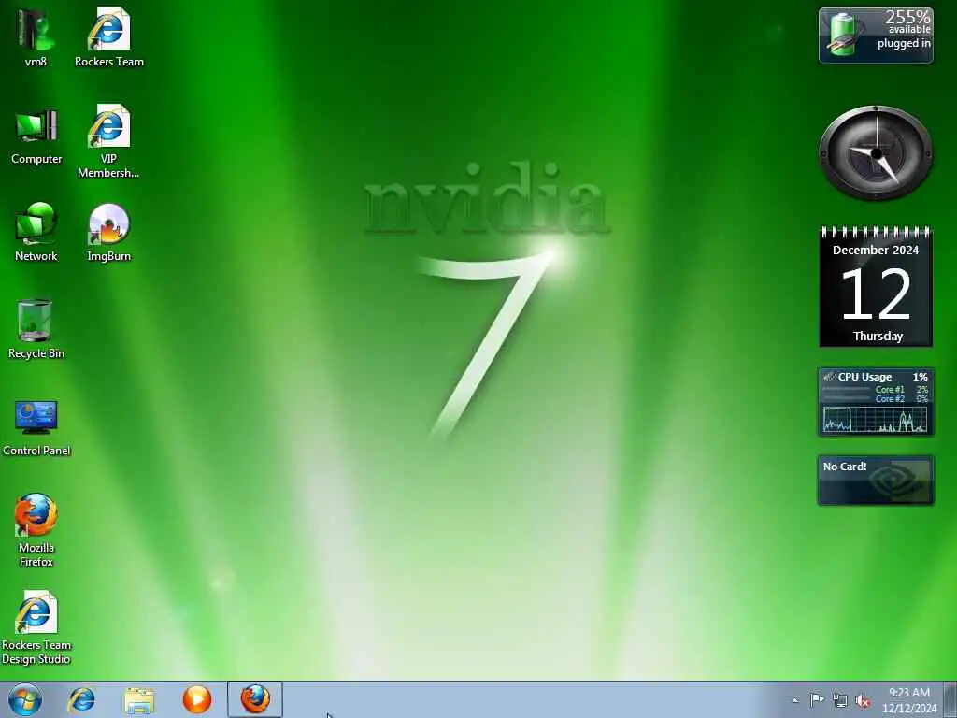Open the vm8 desktop icon

36,36
